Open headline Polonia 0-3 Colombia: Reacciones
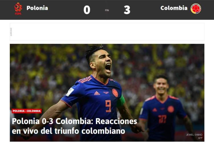This screenshot has width=214, height=144. 74,121
